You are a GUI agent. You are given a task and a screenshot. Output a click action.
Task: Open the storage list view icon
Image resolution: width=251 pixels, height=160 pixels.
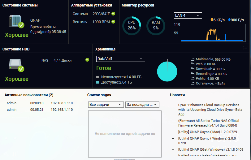tap(245, 48)
